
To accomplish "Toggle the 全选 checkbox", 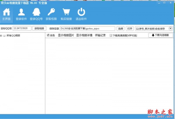I will click(x=48, y=35).
